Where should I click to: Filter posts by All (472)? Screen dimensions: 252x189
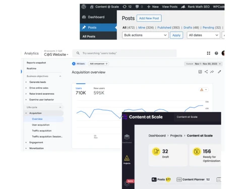[x=129, y=28]
